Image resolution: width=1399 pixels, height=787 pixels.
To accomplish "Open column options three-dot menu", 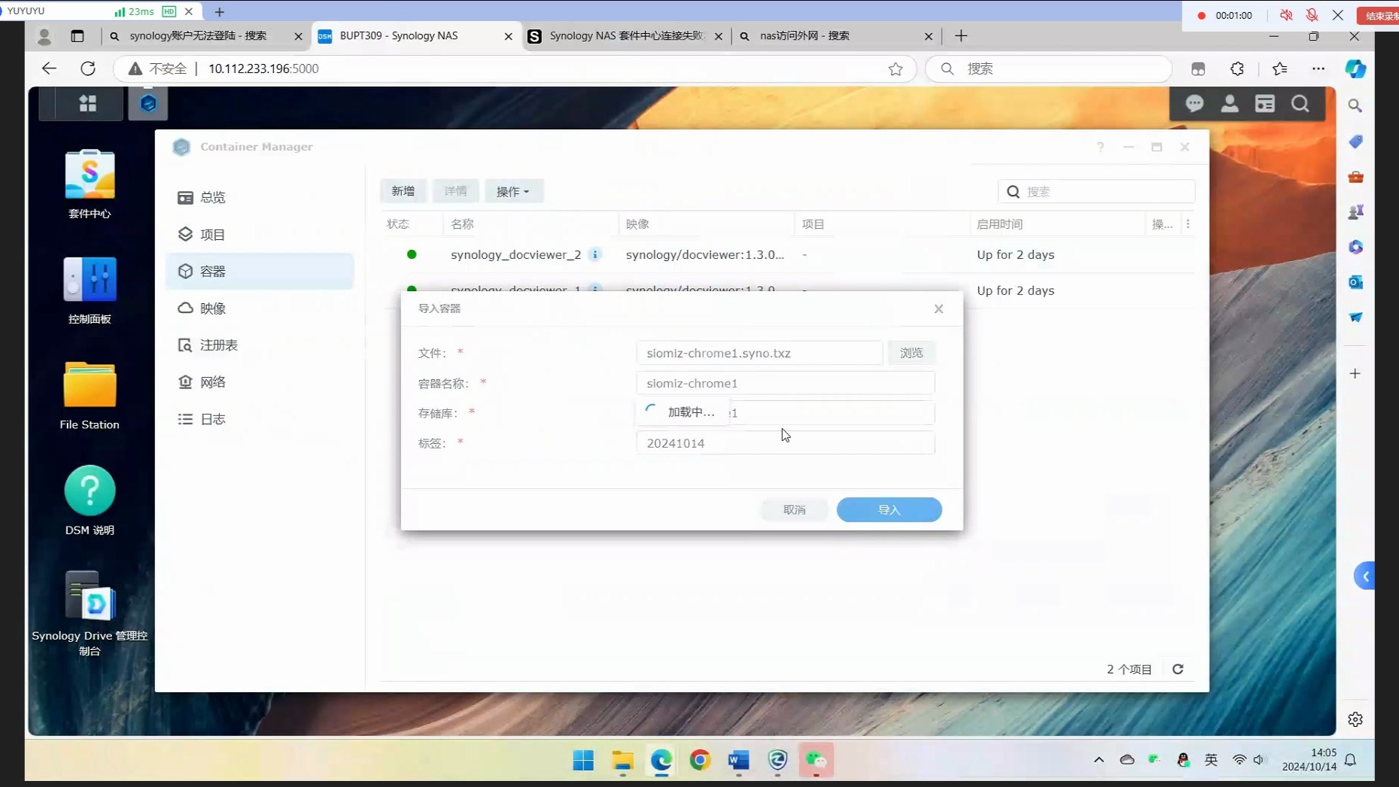I will coord(1188,224).
